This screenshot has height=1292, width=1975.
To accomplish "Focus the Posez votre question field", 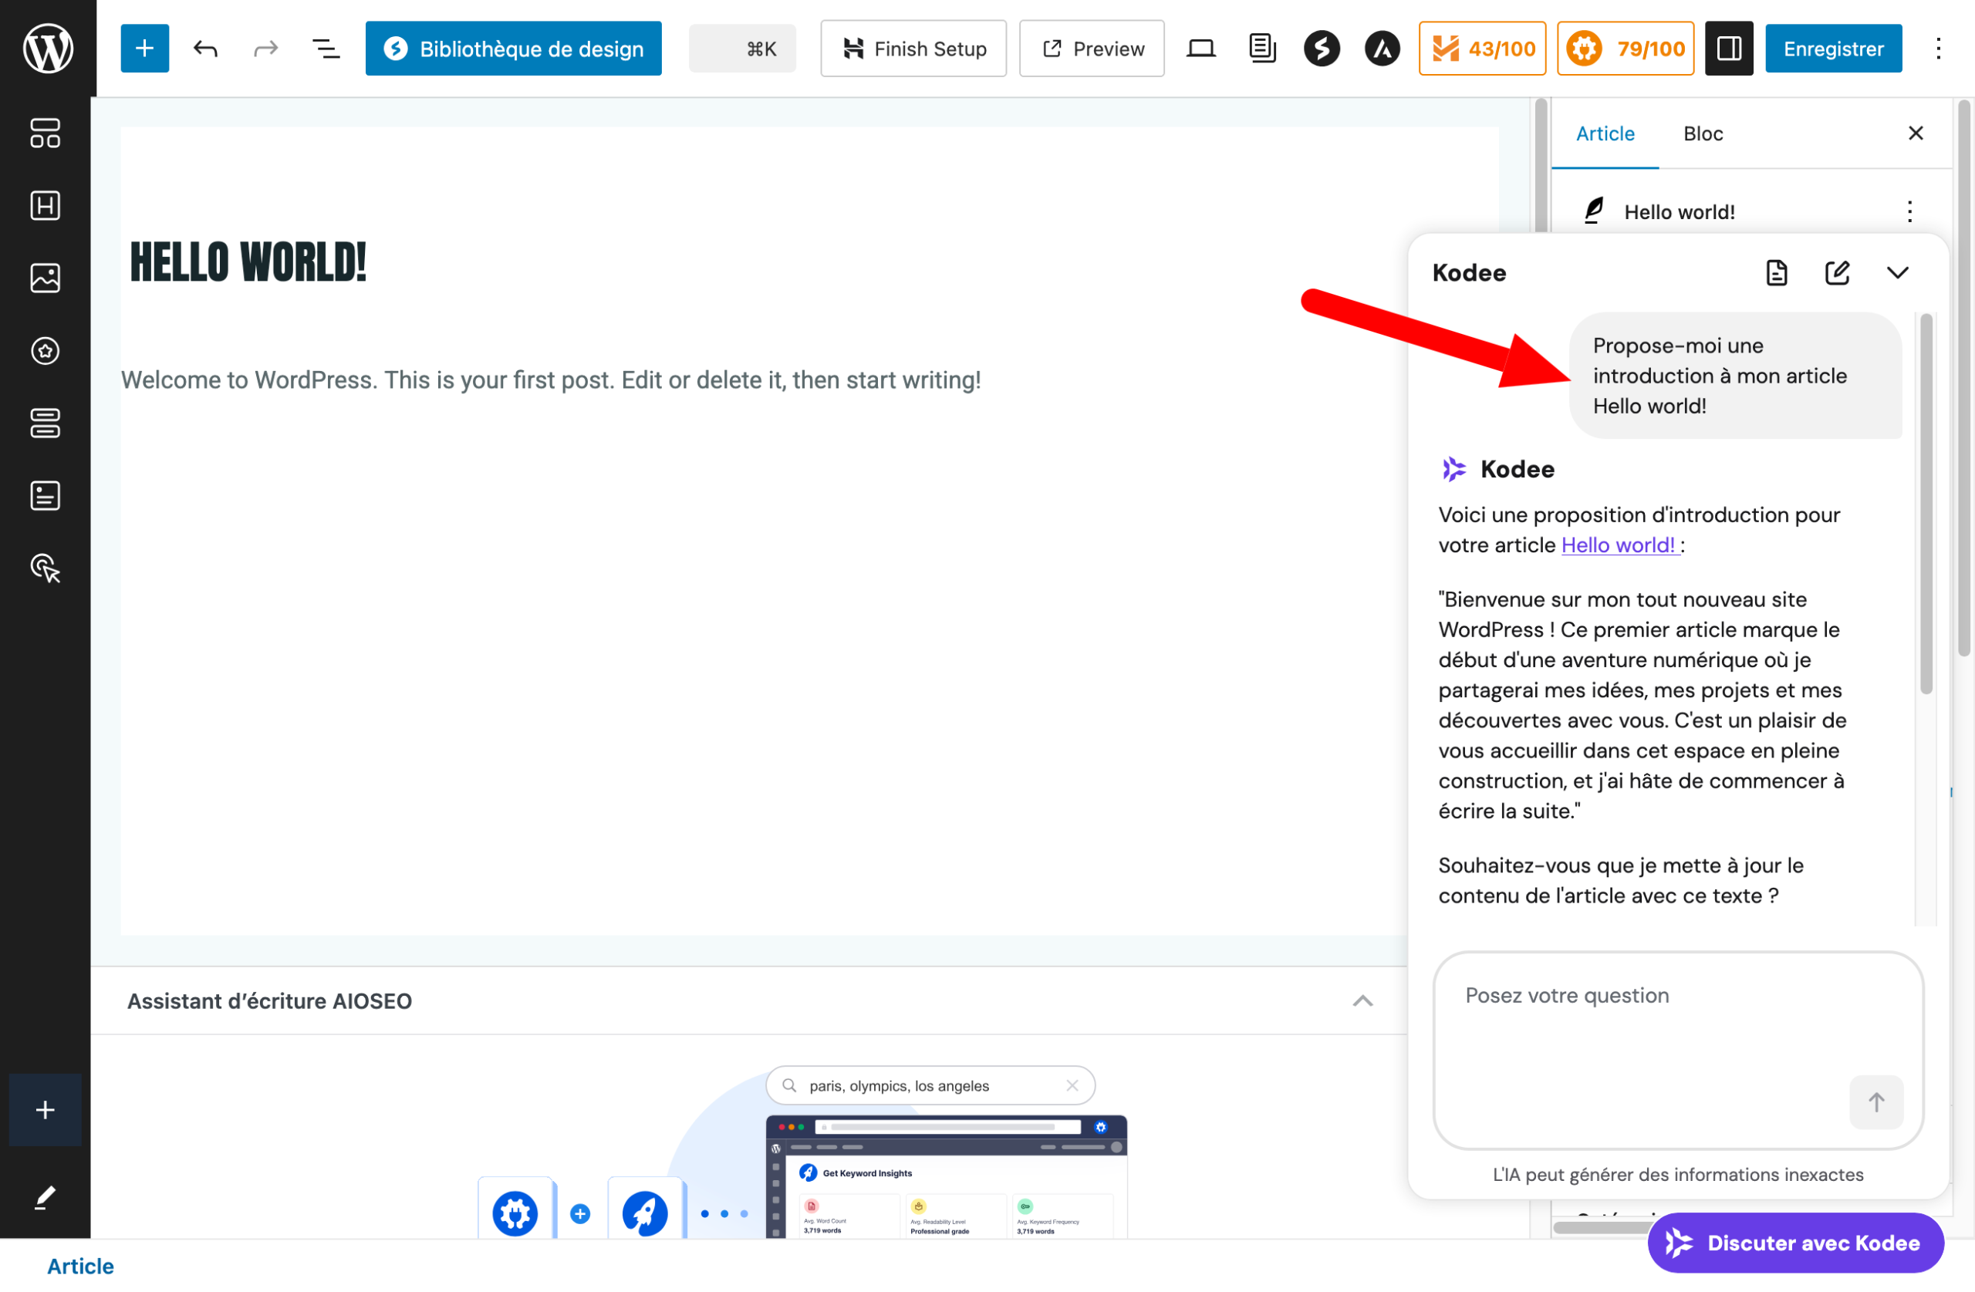I will (x=1678, y=1050).
